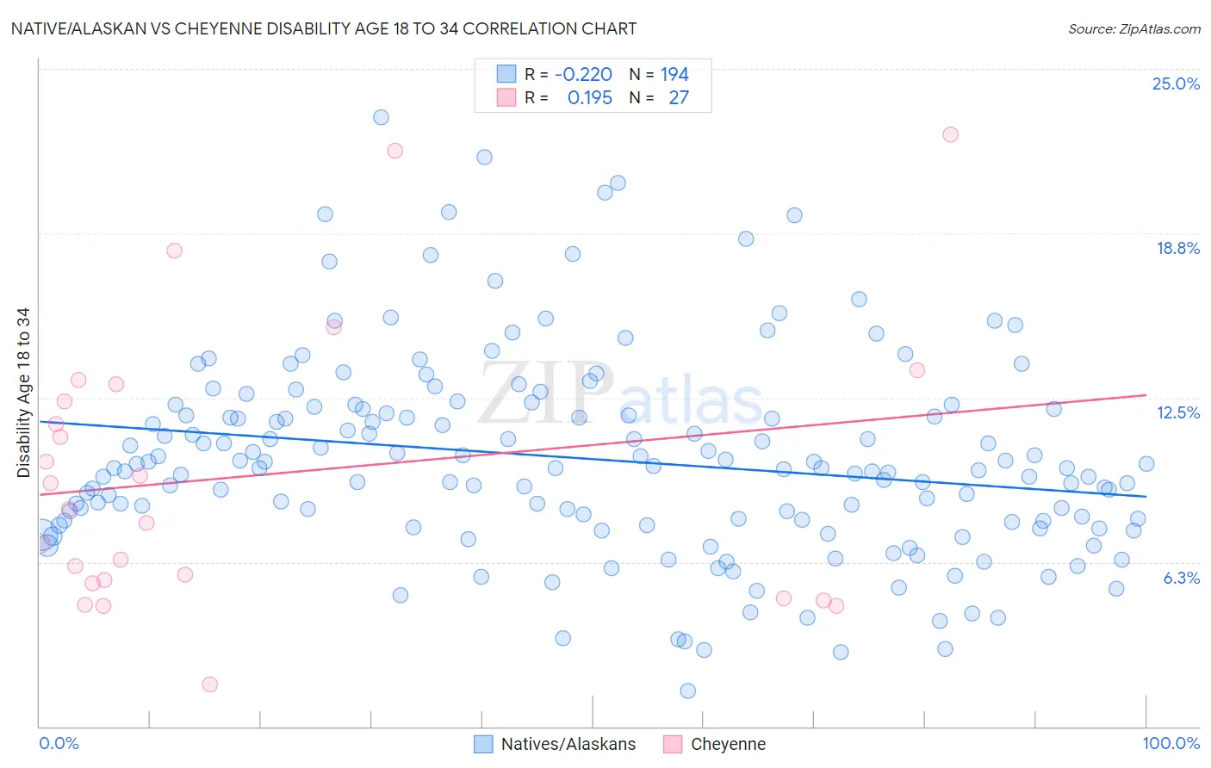1211x768 pixels.
Task: Click the N = 194 sample count
Action: [x=659, y=74]
